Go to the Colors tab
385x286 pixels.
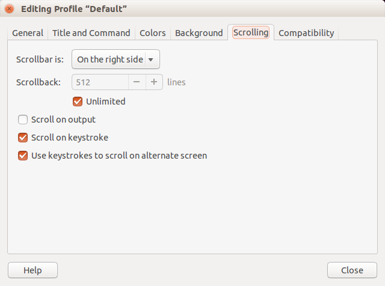[x=153, y=33]
